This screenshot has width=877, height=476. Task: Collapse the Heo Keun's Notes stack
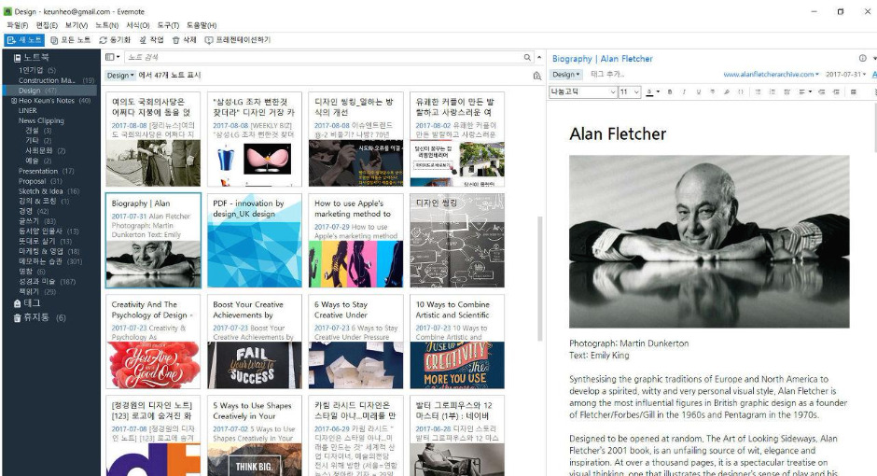tap(14, 101)
